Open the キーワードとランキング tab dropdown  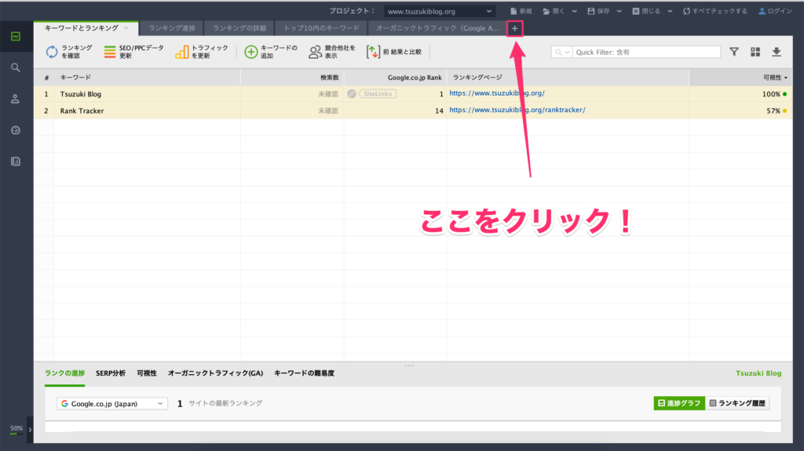126,28
